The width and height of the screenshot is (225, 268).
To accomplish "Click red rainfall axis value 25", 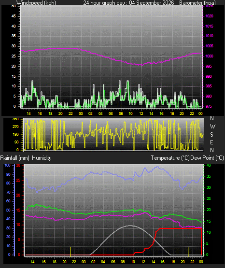I will (18, 180).
